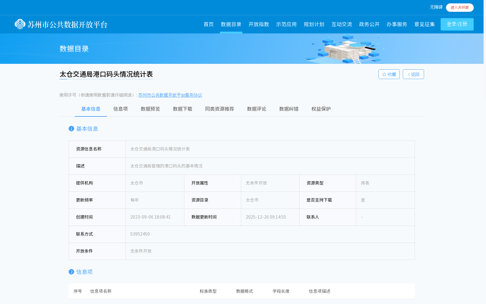Click the numbered badge beside 信息项 heading

(71, 272)
